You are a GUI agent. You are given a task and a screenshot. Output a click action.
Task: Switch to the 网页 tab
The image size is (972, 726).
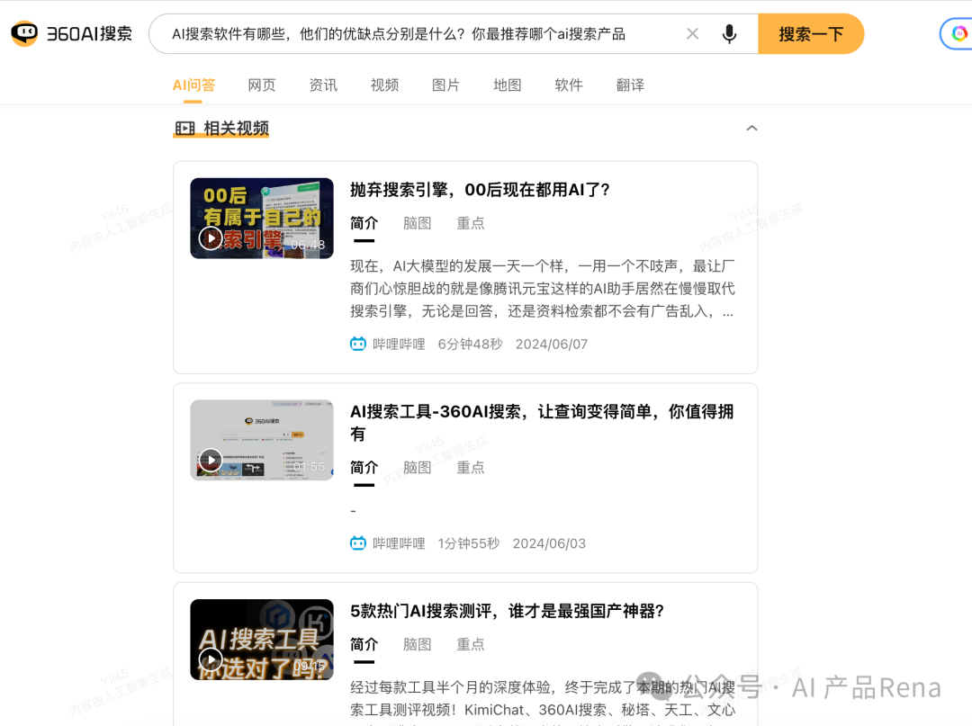pyautogui.click(x=262, y=85)
